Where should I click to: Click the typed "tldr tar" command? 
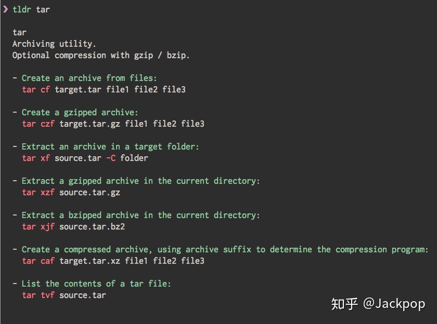(x=31, y=9)
